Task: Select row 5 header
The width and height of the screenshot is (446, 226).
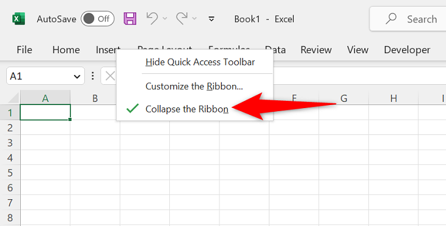Action: click(x=10, y=172)
